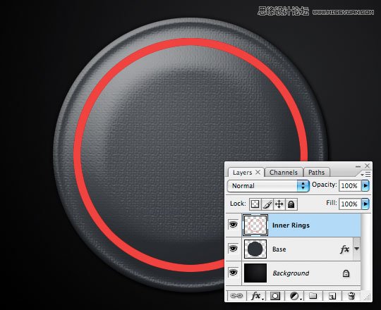
Task: Click the fx badge on the Base layer
Action: point(344,249)
